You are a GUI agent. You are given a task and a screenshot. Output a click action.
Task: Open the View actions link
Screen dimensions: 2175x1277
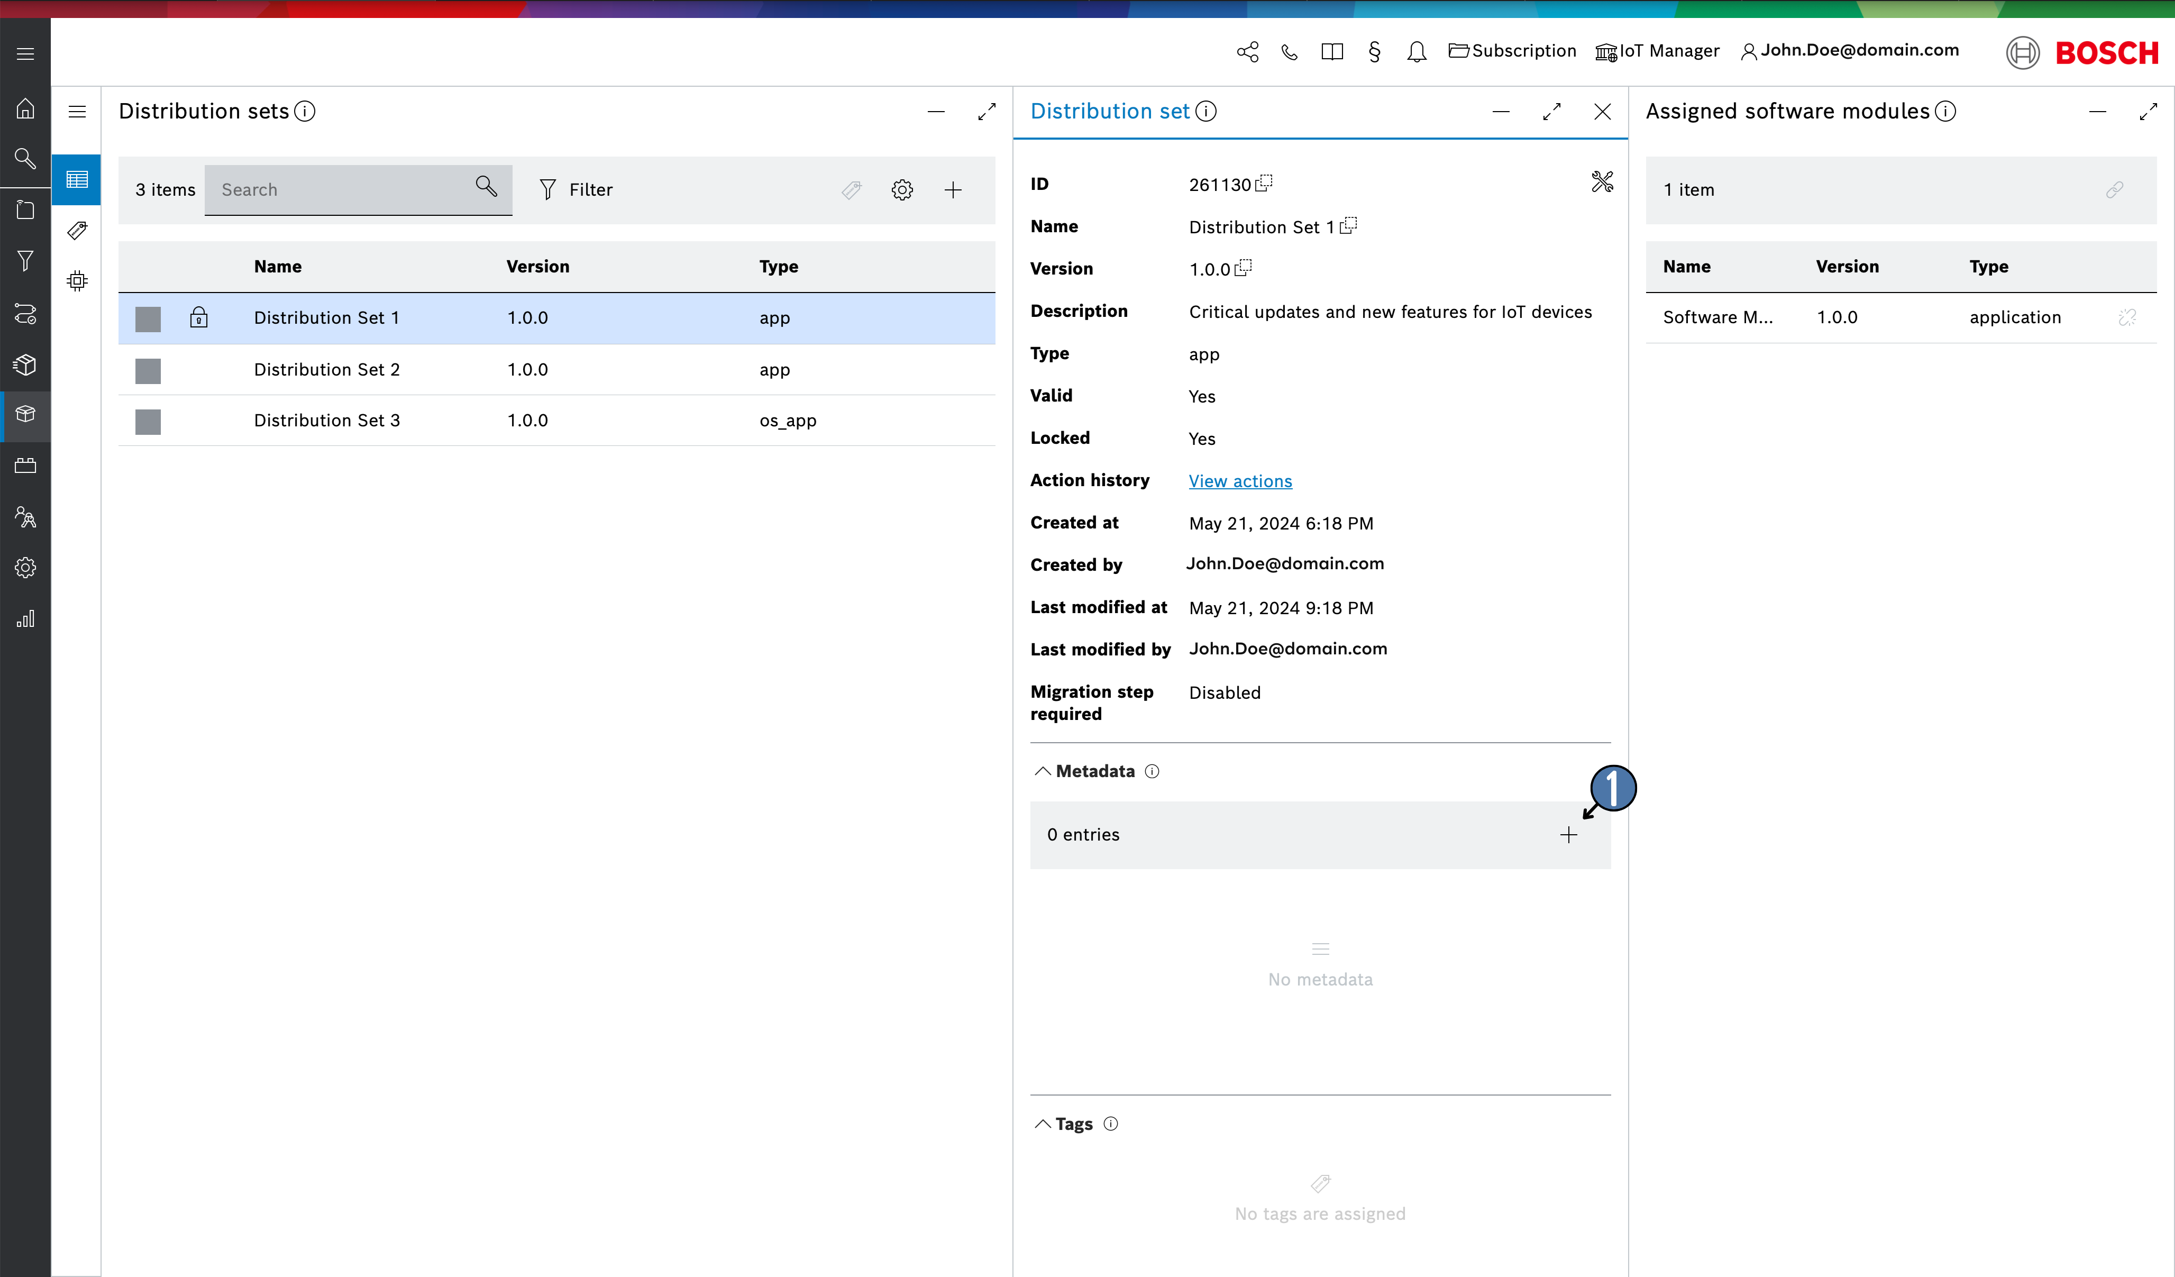point(1239,481)
